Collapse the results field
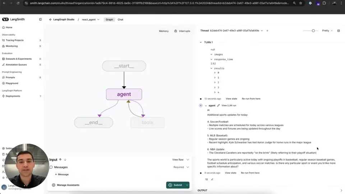 coord(211,68)
